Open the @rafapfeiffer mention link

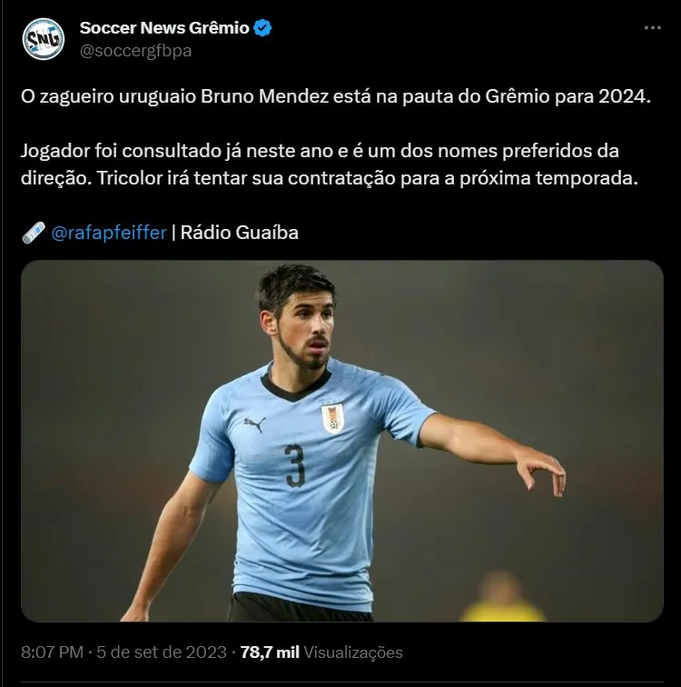point(109,233)
